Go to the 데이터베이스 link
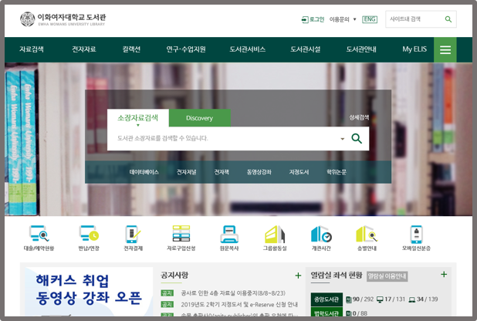 coord(144,172)
